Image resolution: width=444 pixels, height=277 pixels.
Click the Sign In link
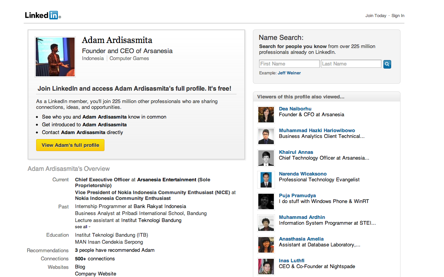pyautogui.click(x=398, y=16)
